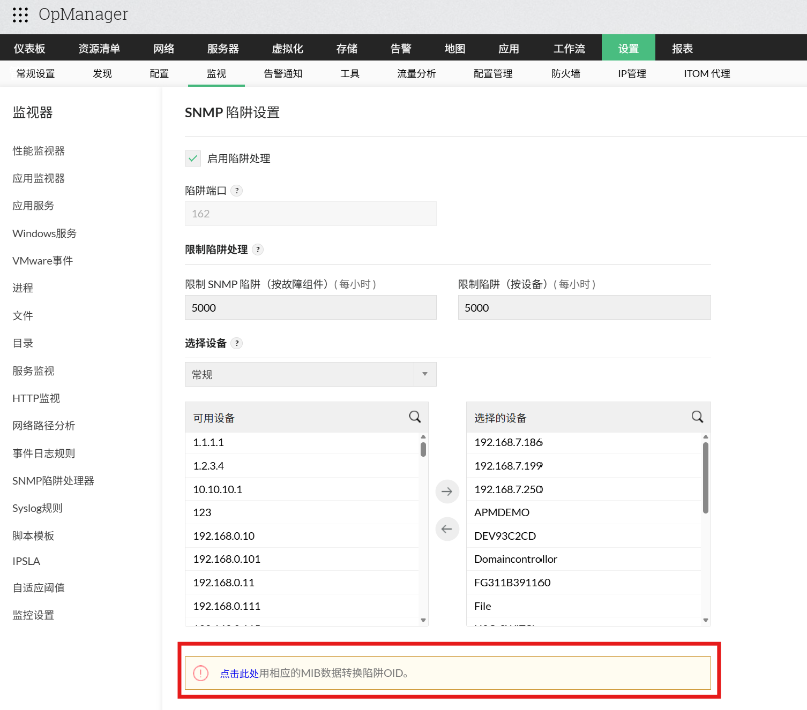Select 10.10.10.1 in available devices
Image resolution: width=807 pixels, height=710 pixels.
[302, 489]
